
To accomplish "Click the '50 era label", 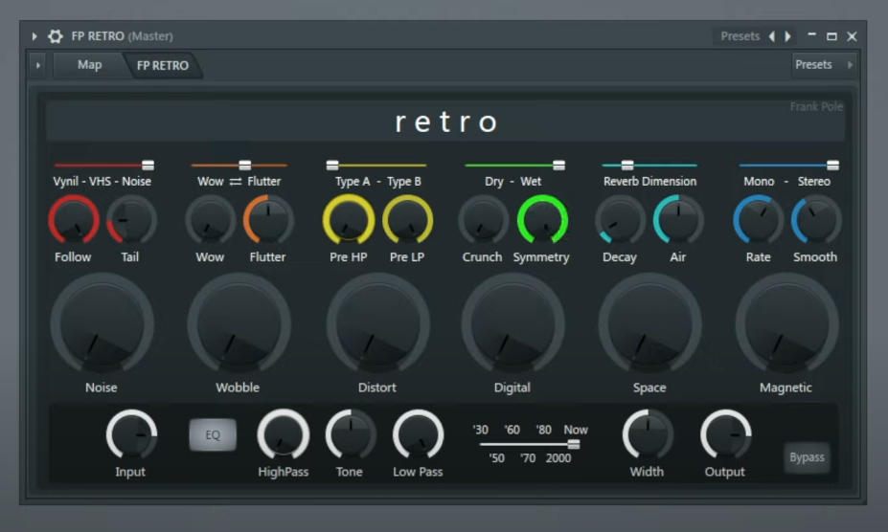I will click(x=496, y=458).
